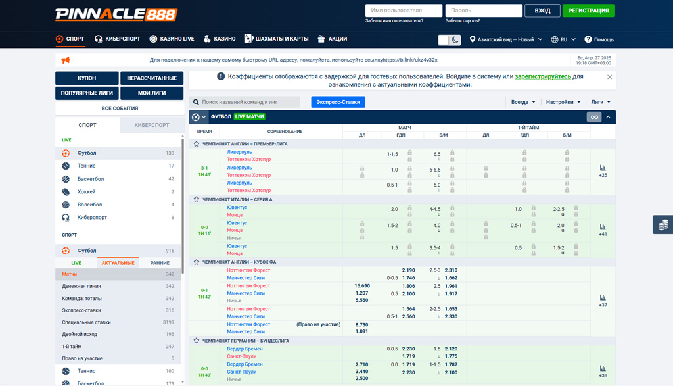Open statistics icon for Liverpool match

pos(603,168)
